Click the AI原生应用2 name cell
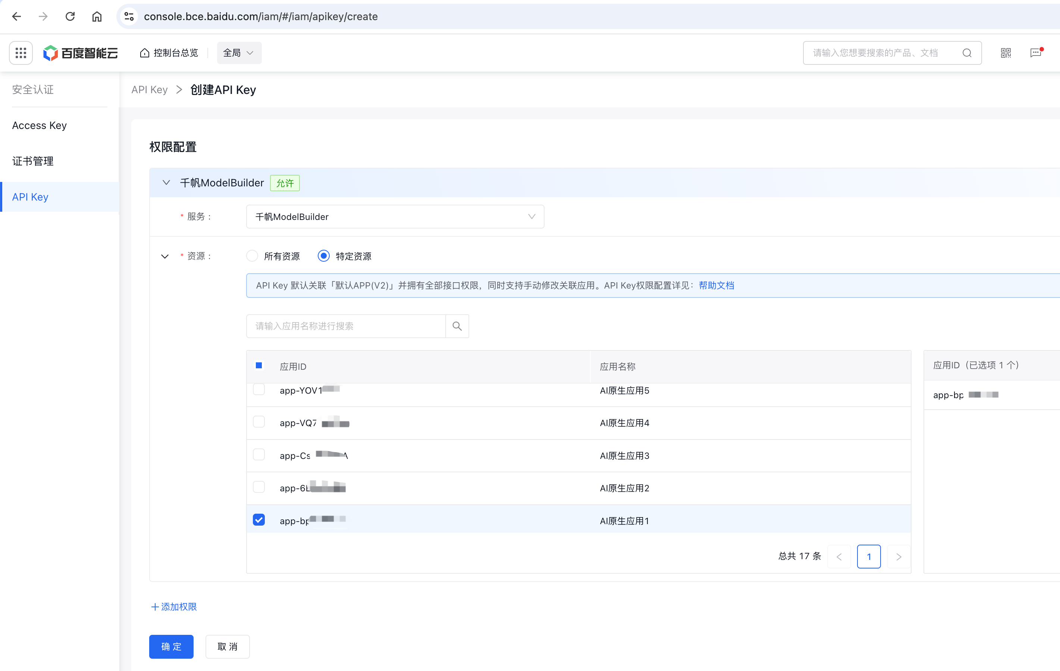The height and width of the screenshot is (671, 1060). [624, 488]
